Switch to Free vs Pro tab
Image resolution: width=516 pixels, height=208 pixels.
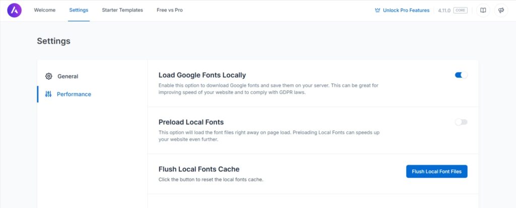pyautogui.click(x=170, y=10)
